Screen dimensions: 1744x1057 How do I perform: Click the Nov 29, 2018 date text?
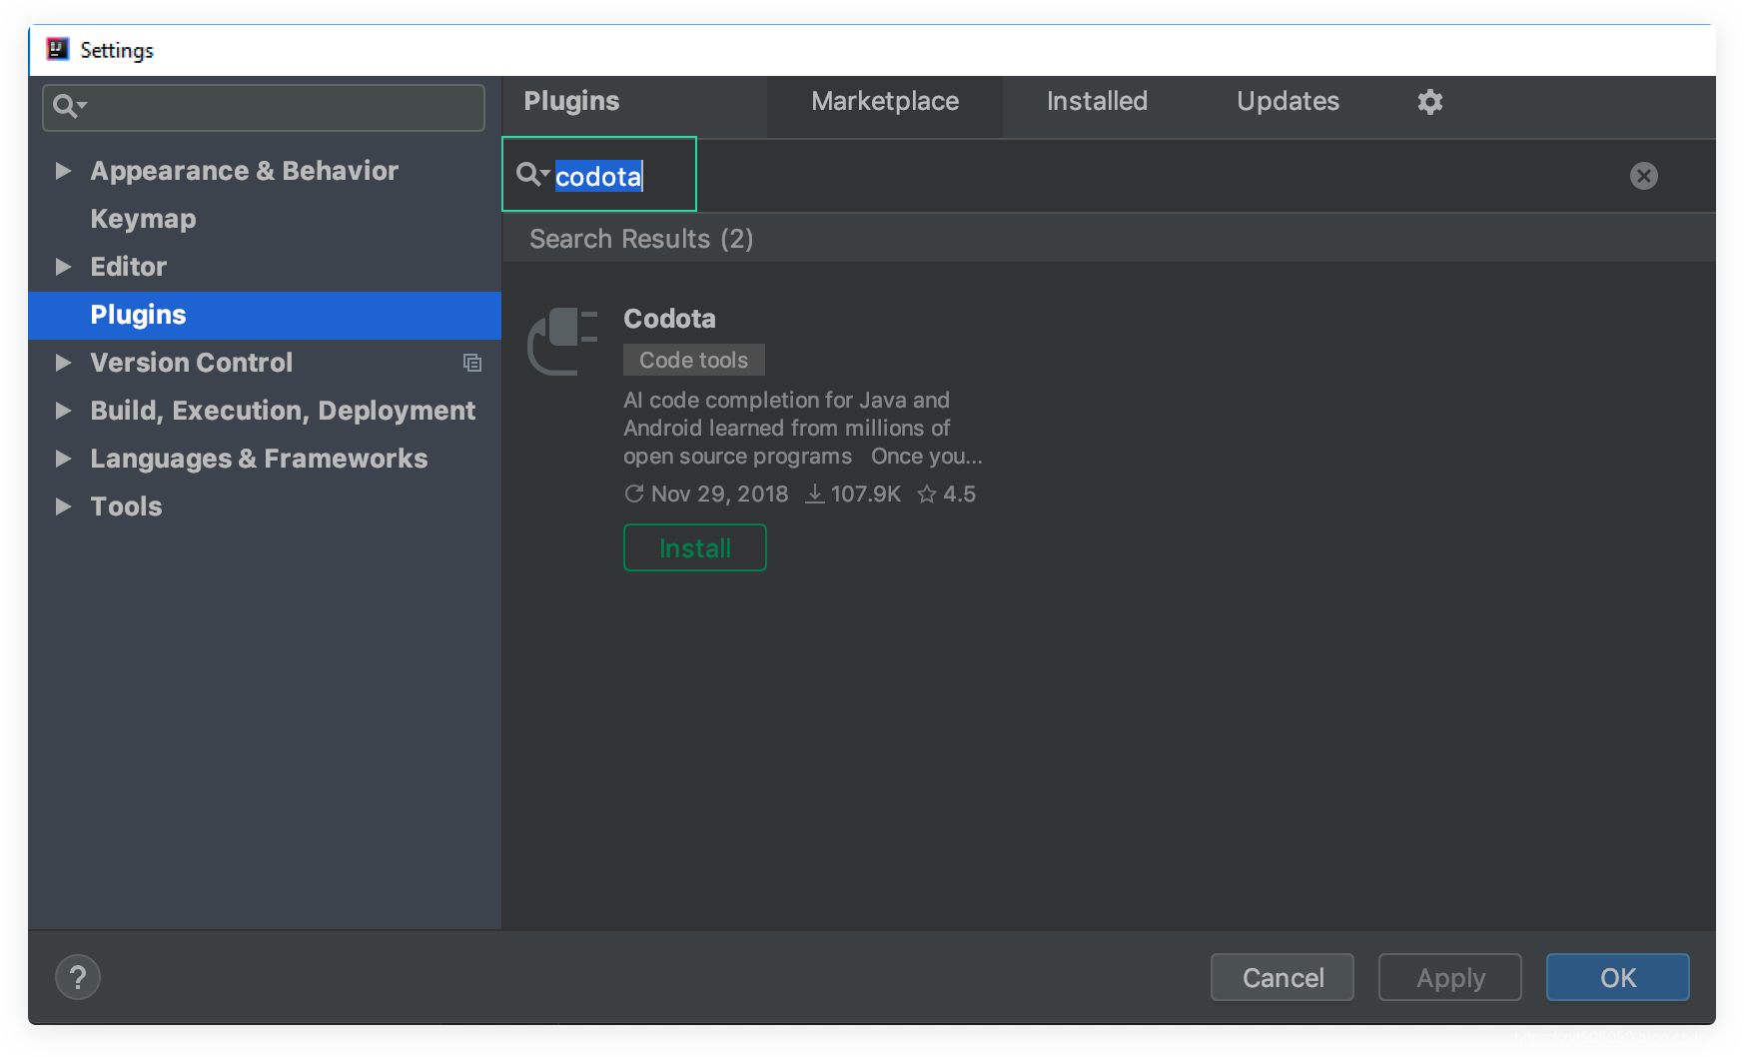coord(719,495)
